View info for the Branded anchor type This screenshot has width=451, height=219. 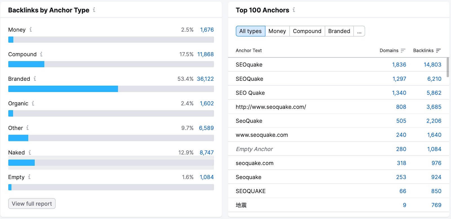pos(35,79)
